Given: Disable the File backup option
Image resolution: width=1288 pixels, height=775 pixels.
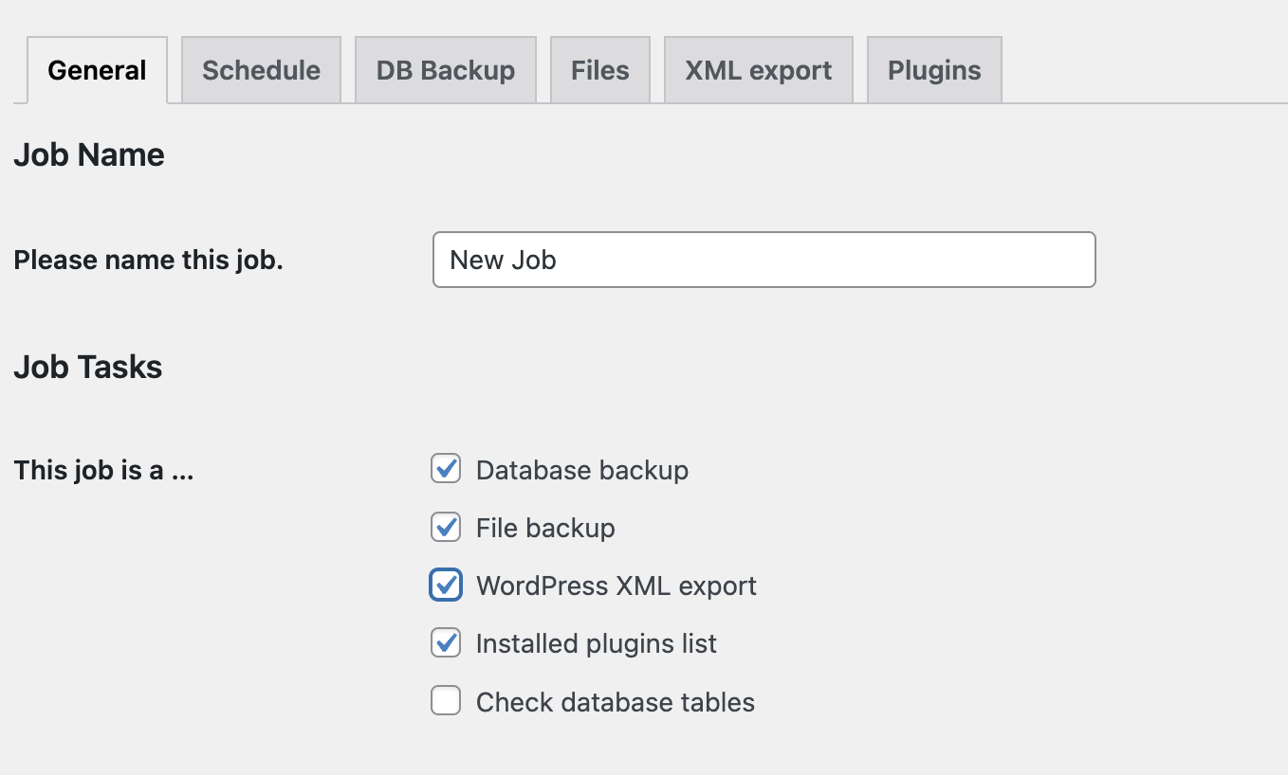Looking at the screenshot, I should tap(446, 527).
